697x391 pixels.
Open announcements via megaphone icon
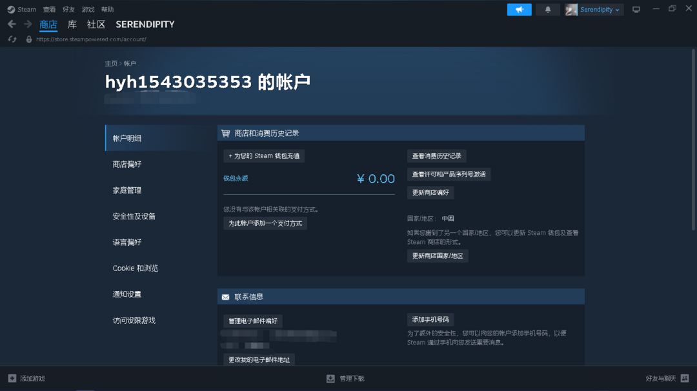pos(519,9)
